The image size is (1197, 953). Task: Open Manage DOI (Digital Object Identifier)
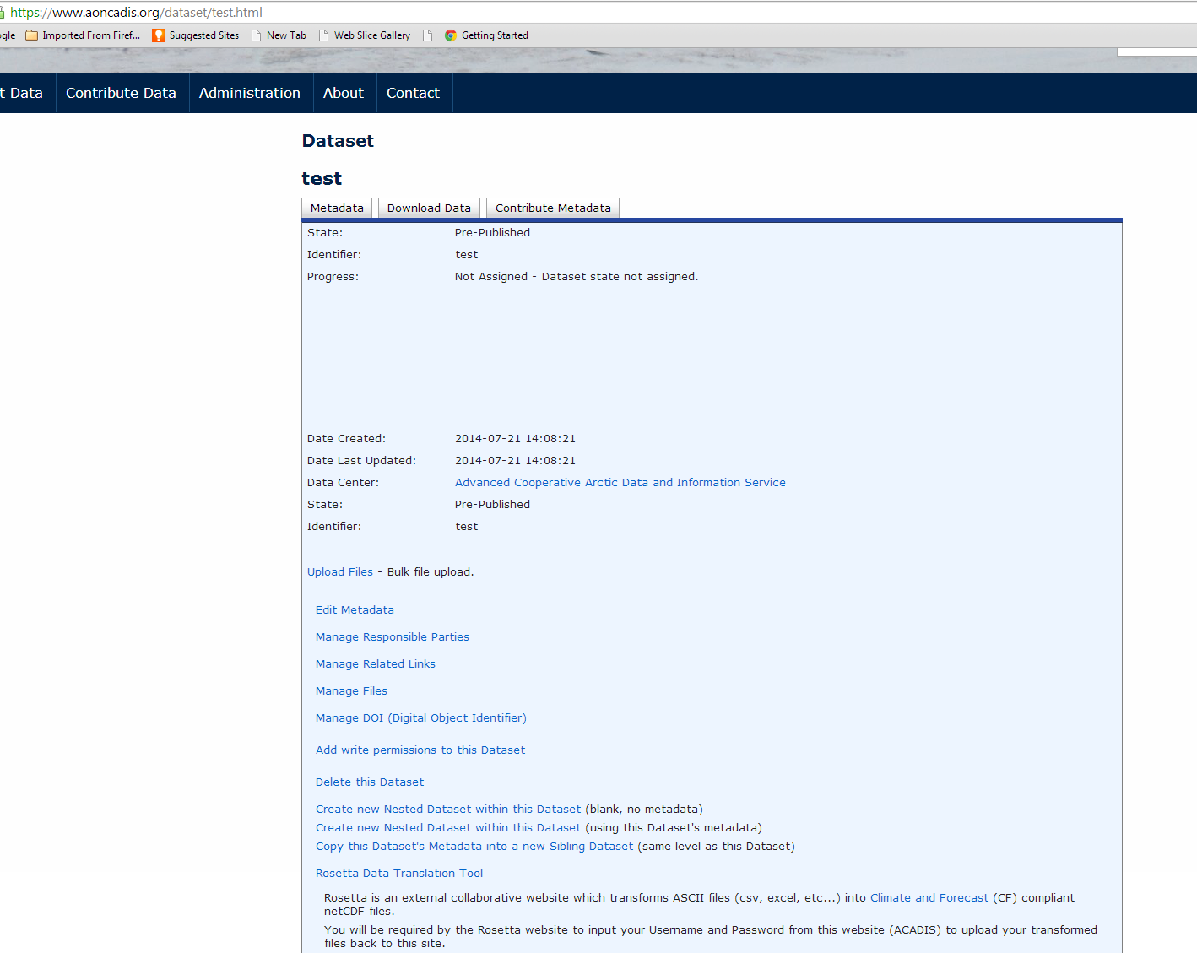(x=420, y=718)
